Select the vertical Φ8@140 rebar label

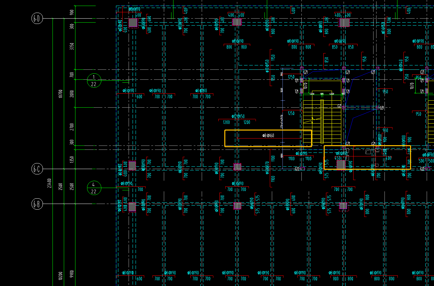tap(401, 66)
